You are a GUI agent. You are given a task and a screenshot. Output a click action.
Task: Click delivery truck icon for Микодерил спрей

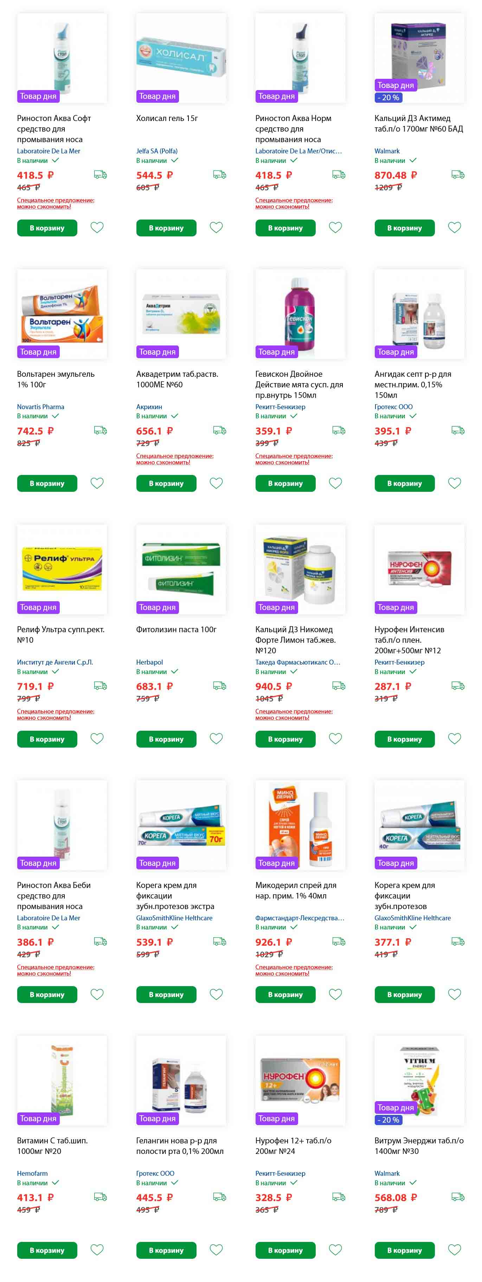click(339, 941)
